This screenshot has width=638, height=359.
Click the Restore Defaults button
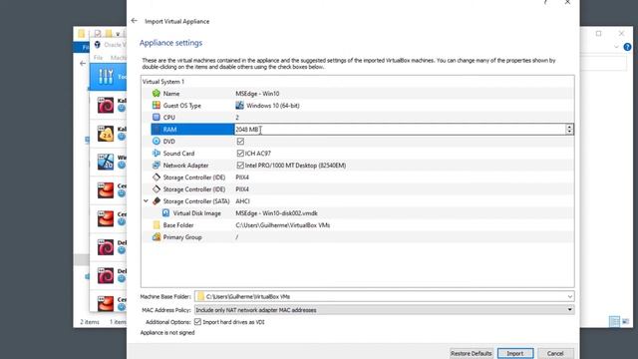click(472, 353)
